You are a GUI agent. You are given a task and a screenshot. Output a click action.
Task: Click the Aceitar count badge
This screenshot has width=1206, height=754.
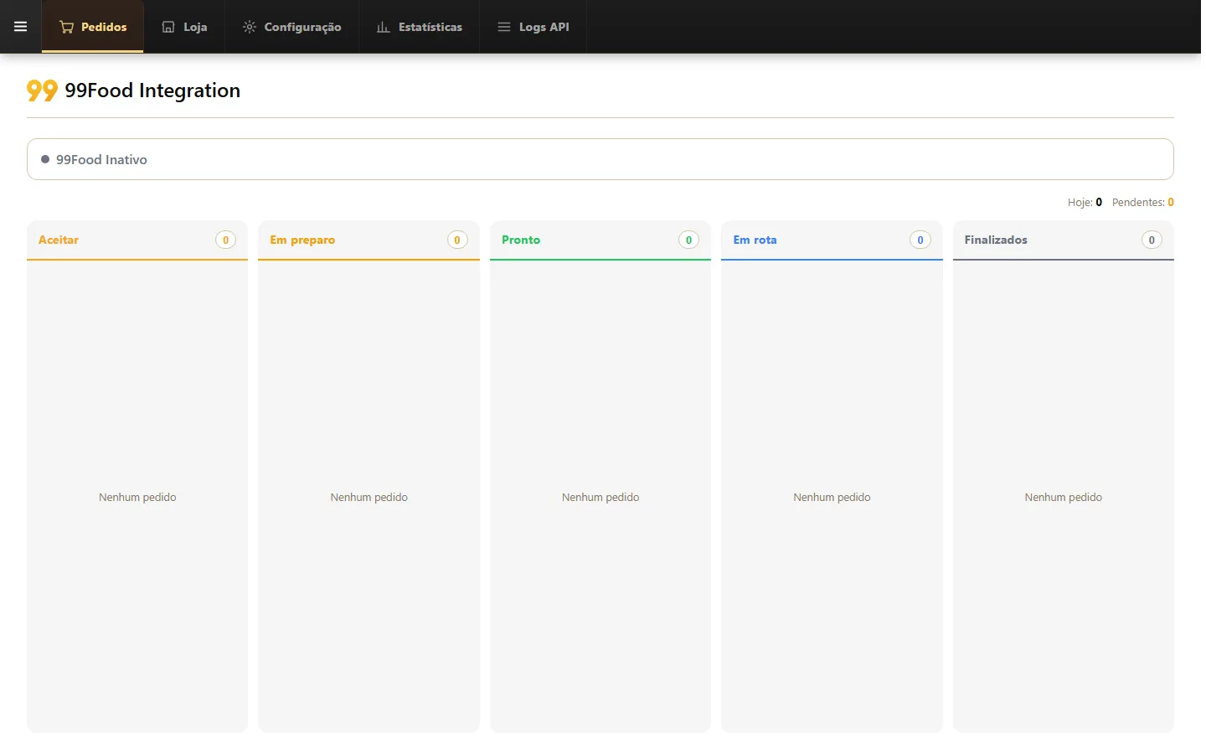coord(225,240)
